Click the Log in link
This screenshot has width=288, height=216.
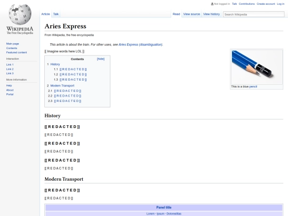click(x=281, y=4)
